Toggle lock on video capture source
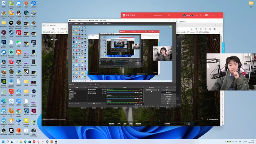 tap(105, 90)
